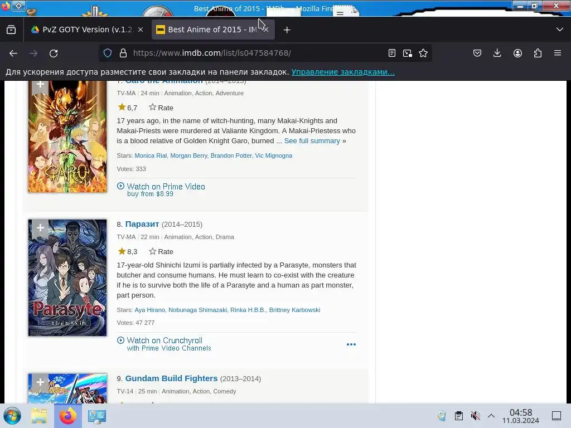Rate Паразит with the star button
571x428 pixels.
[161, 251]
